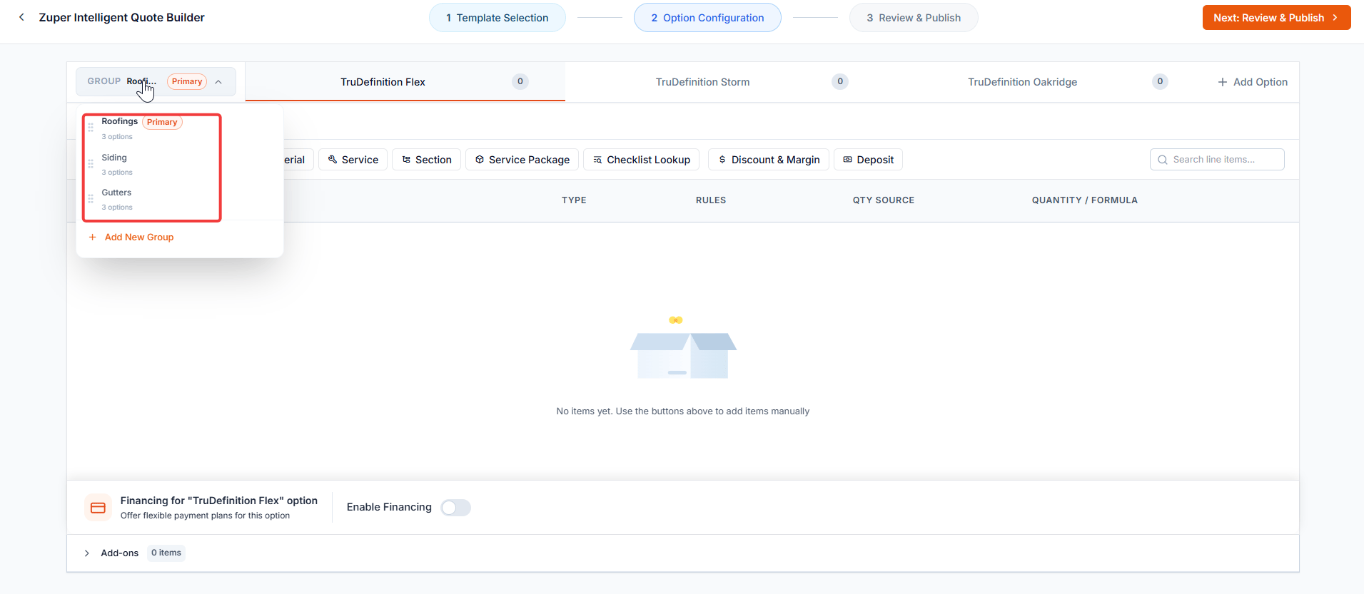Click drag handle beside Siding group
This screenshot has height=594, width=1364.
point(91,164)
